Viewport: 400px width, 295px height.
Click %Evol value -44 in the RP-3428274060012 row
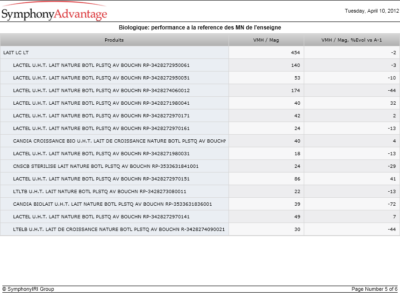pyautogui.click(x=392, y=91)
